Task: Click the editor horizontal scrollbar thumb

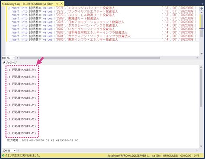Action: (90, 58)
